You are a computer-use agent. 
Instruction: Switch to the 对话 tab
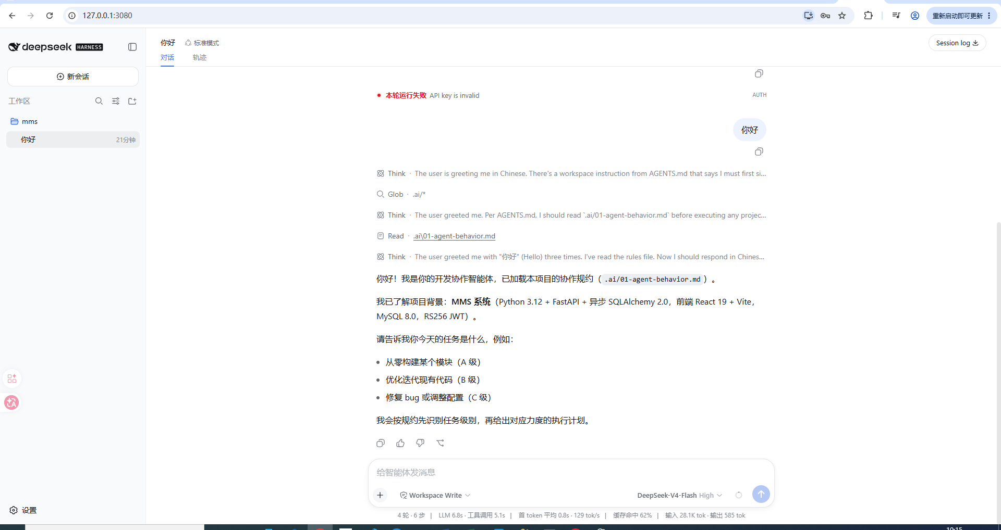click(x=167, y=57)
